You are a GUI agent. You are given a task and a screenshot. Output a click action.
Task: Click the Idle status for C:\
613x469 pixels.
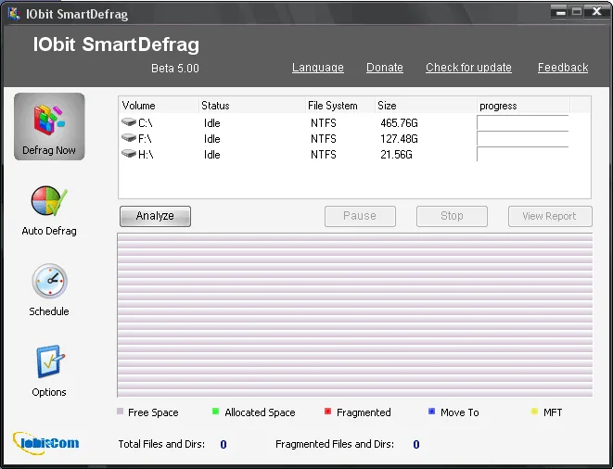211,123
